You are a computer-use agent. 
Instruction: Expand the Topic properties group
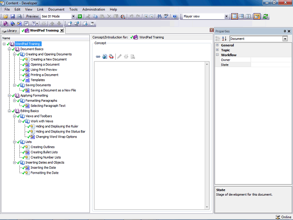(x=217, y=50)
